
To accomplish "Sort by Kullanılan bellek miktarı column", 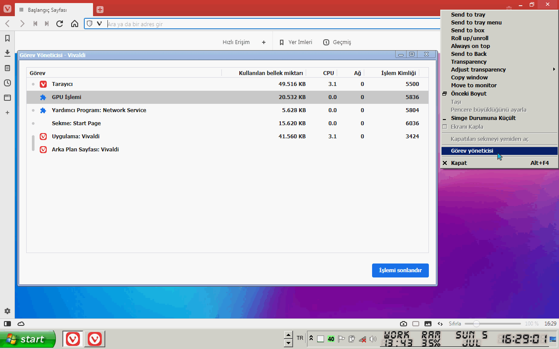I will coord(264,73).
